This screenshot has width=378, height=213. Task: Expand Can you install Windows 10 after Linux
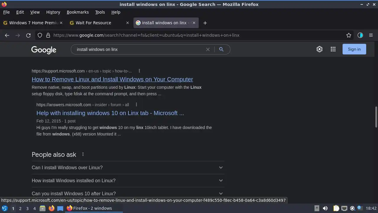point(128,193)
